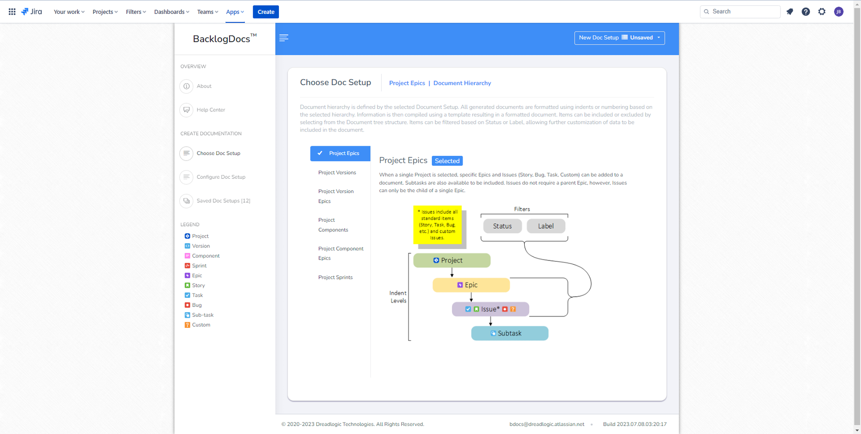
Task: Click the yellow sticky note about Issues
Action: (437, 225)
